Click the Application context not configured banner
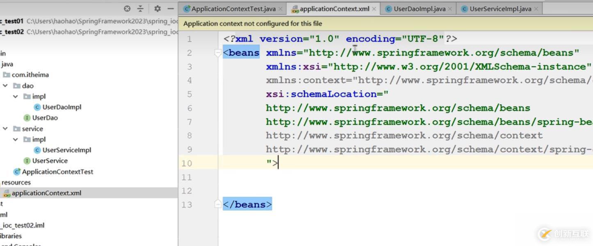Screen dimensions: 593x246 386,24
